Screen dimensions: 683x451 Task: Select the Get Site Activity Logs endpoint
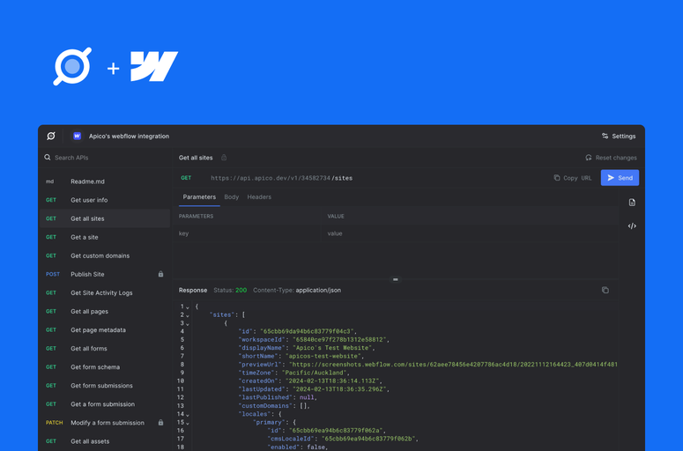pyautogui.click(x=105, y=293)
